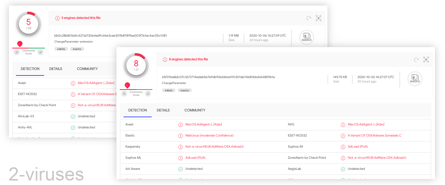Click warning icon beside Elastic result
The image size is (445, 185).
click(x=181, y=136)
